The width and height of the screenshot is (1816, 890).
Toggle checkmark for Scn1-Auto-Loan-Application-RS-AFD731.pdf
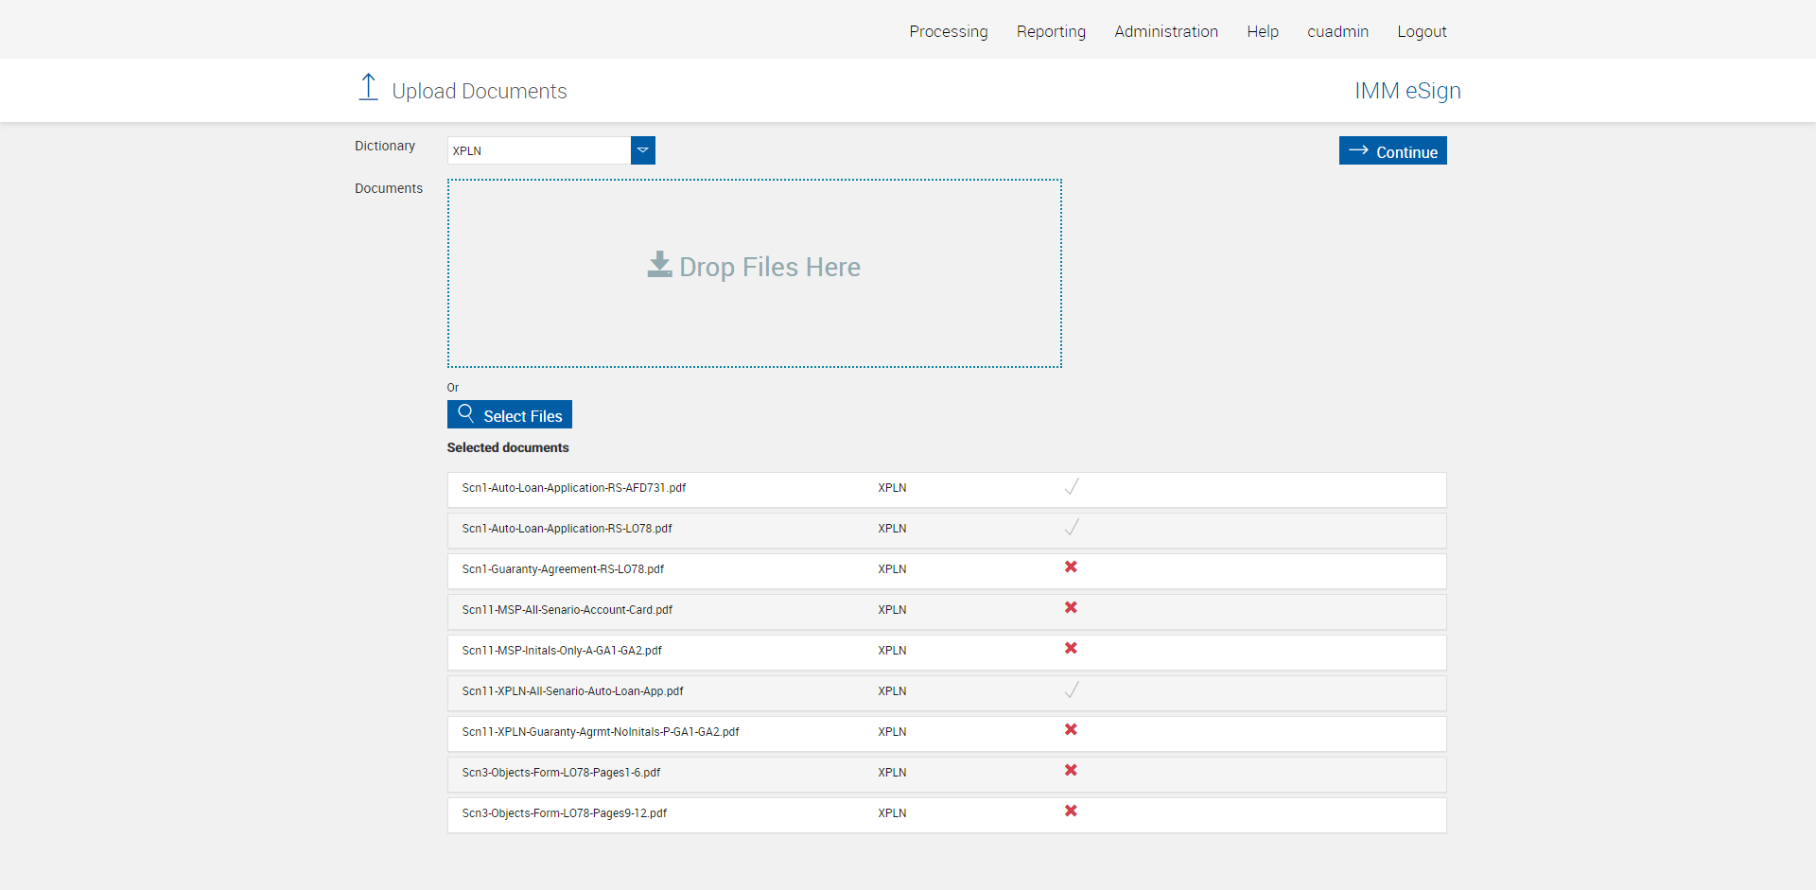tap(1071, 487)
